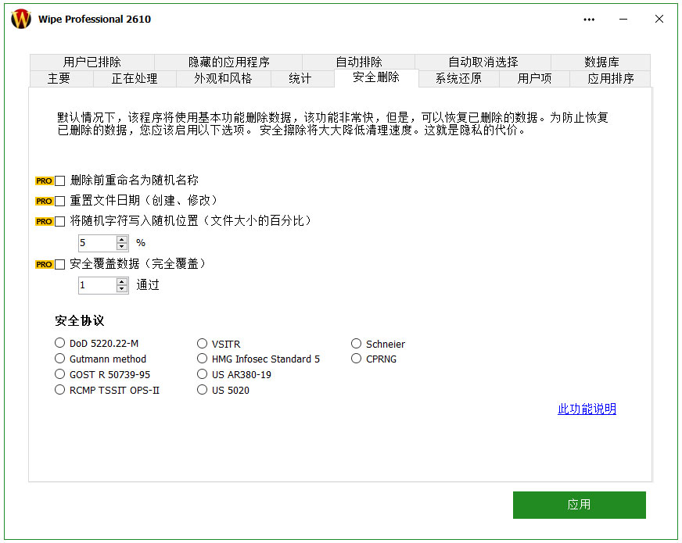Click the Wipe Professional logo icon
Screen dimensions: 682x543
21,19
